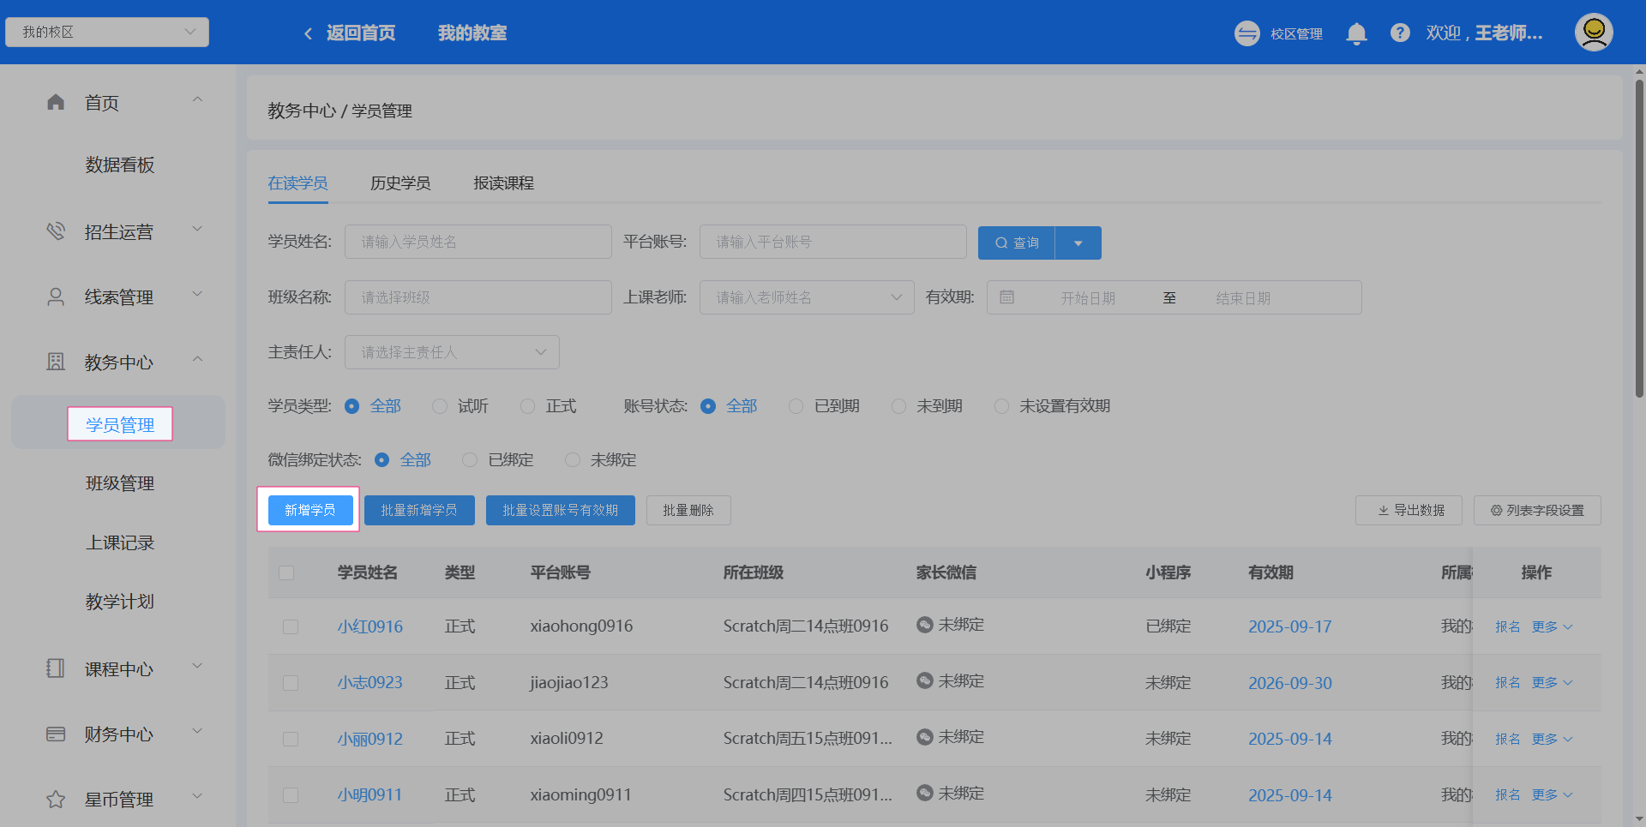
Task: Click the 首页 home icon in sidebar
Action: 55,101
